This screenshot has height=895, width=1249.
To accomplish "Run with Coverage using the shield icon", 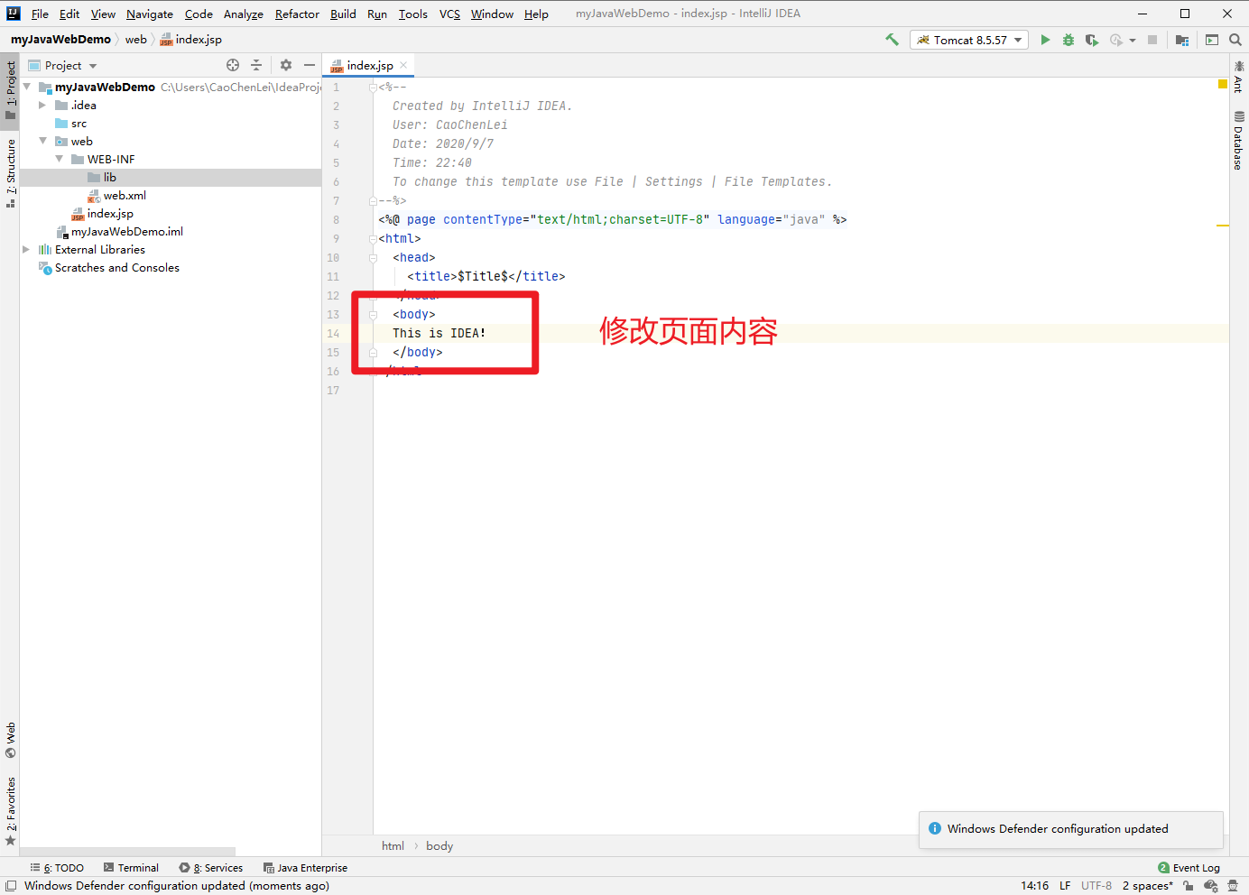I will coord(1092,40).
